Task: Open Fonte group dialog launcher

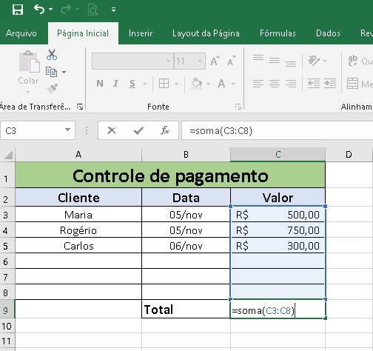Action: click(x=238, y=107)
